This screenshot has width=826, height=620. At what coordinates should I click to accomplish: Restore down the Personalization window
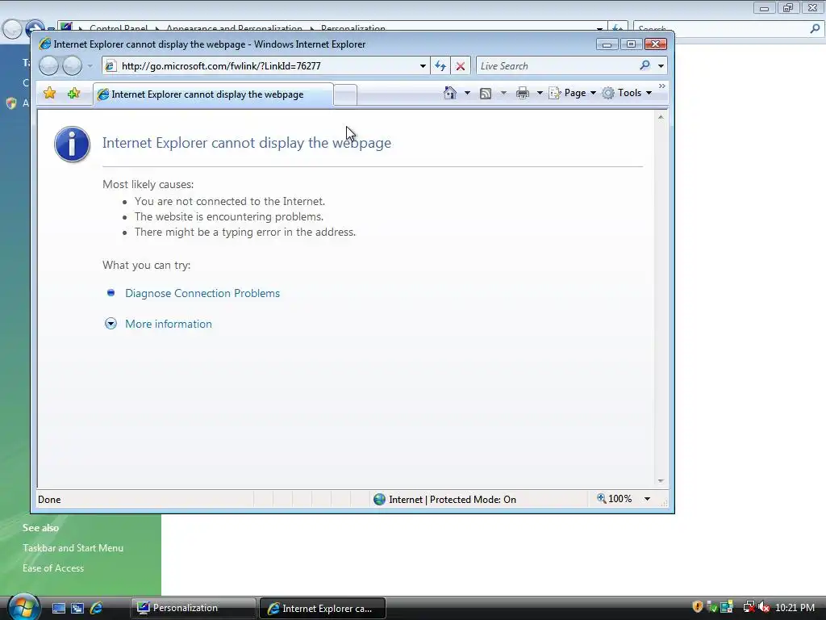(787, 7)
